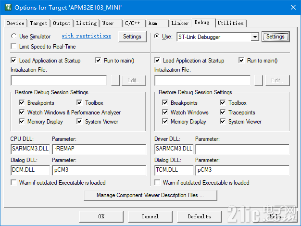This screenshot has height=226, width=301.
Task: Browse ST-Link initialization file with ... button
Action: [x=259, y=80]
